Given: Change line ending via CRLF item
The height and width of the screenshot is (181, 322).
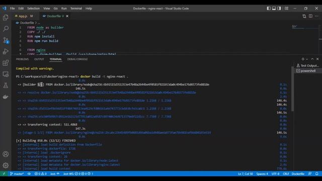Looking at the screenshot, I should (286, 173).
